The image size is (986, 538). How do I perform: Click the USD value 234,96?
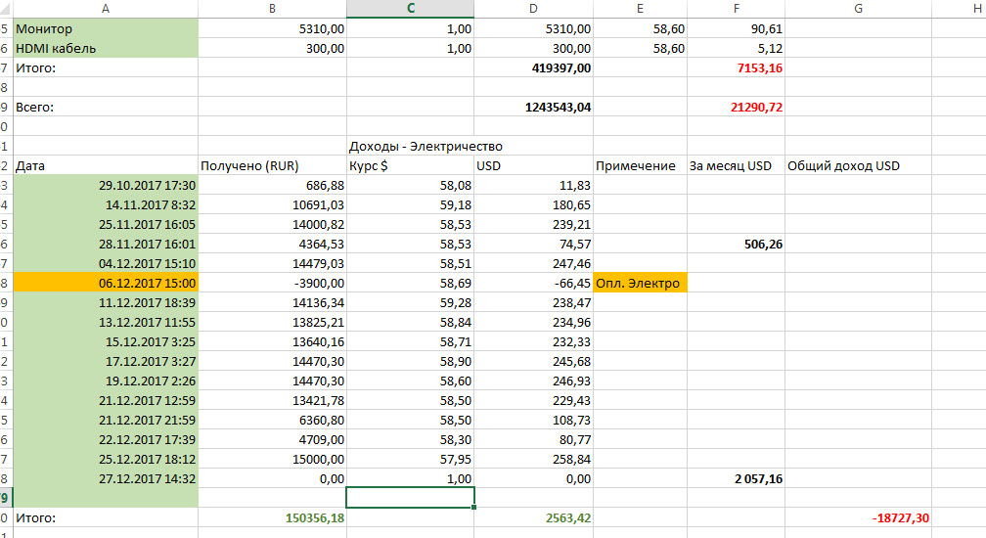click(x=571, y=323)
